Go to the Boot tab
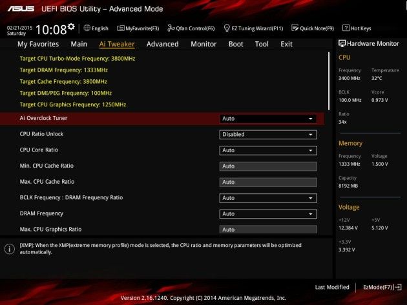 tap(236, 44)
